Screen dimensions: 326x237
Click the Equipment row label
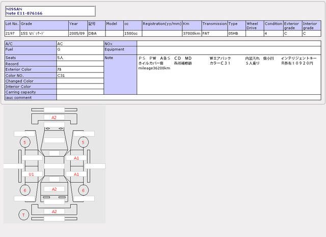point(120,50)
